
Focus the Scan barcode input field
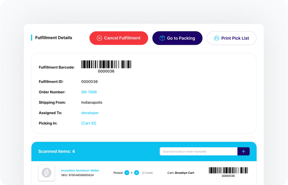[198, 151]
